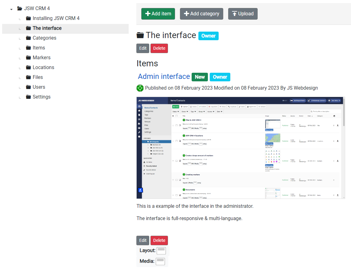Click the Locations folder icon
Image resolution: width=351 pixels, height=279 pixels.
point(29,68)
